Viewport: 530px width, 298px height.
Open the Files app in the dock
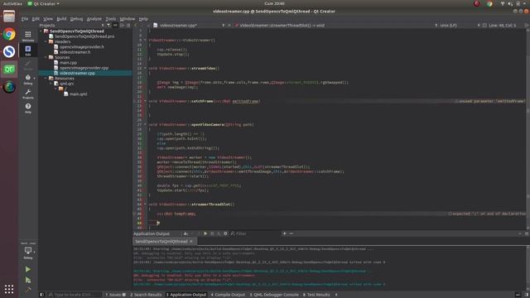point(9,17)
